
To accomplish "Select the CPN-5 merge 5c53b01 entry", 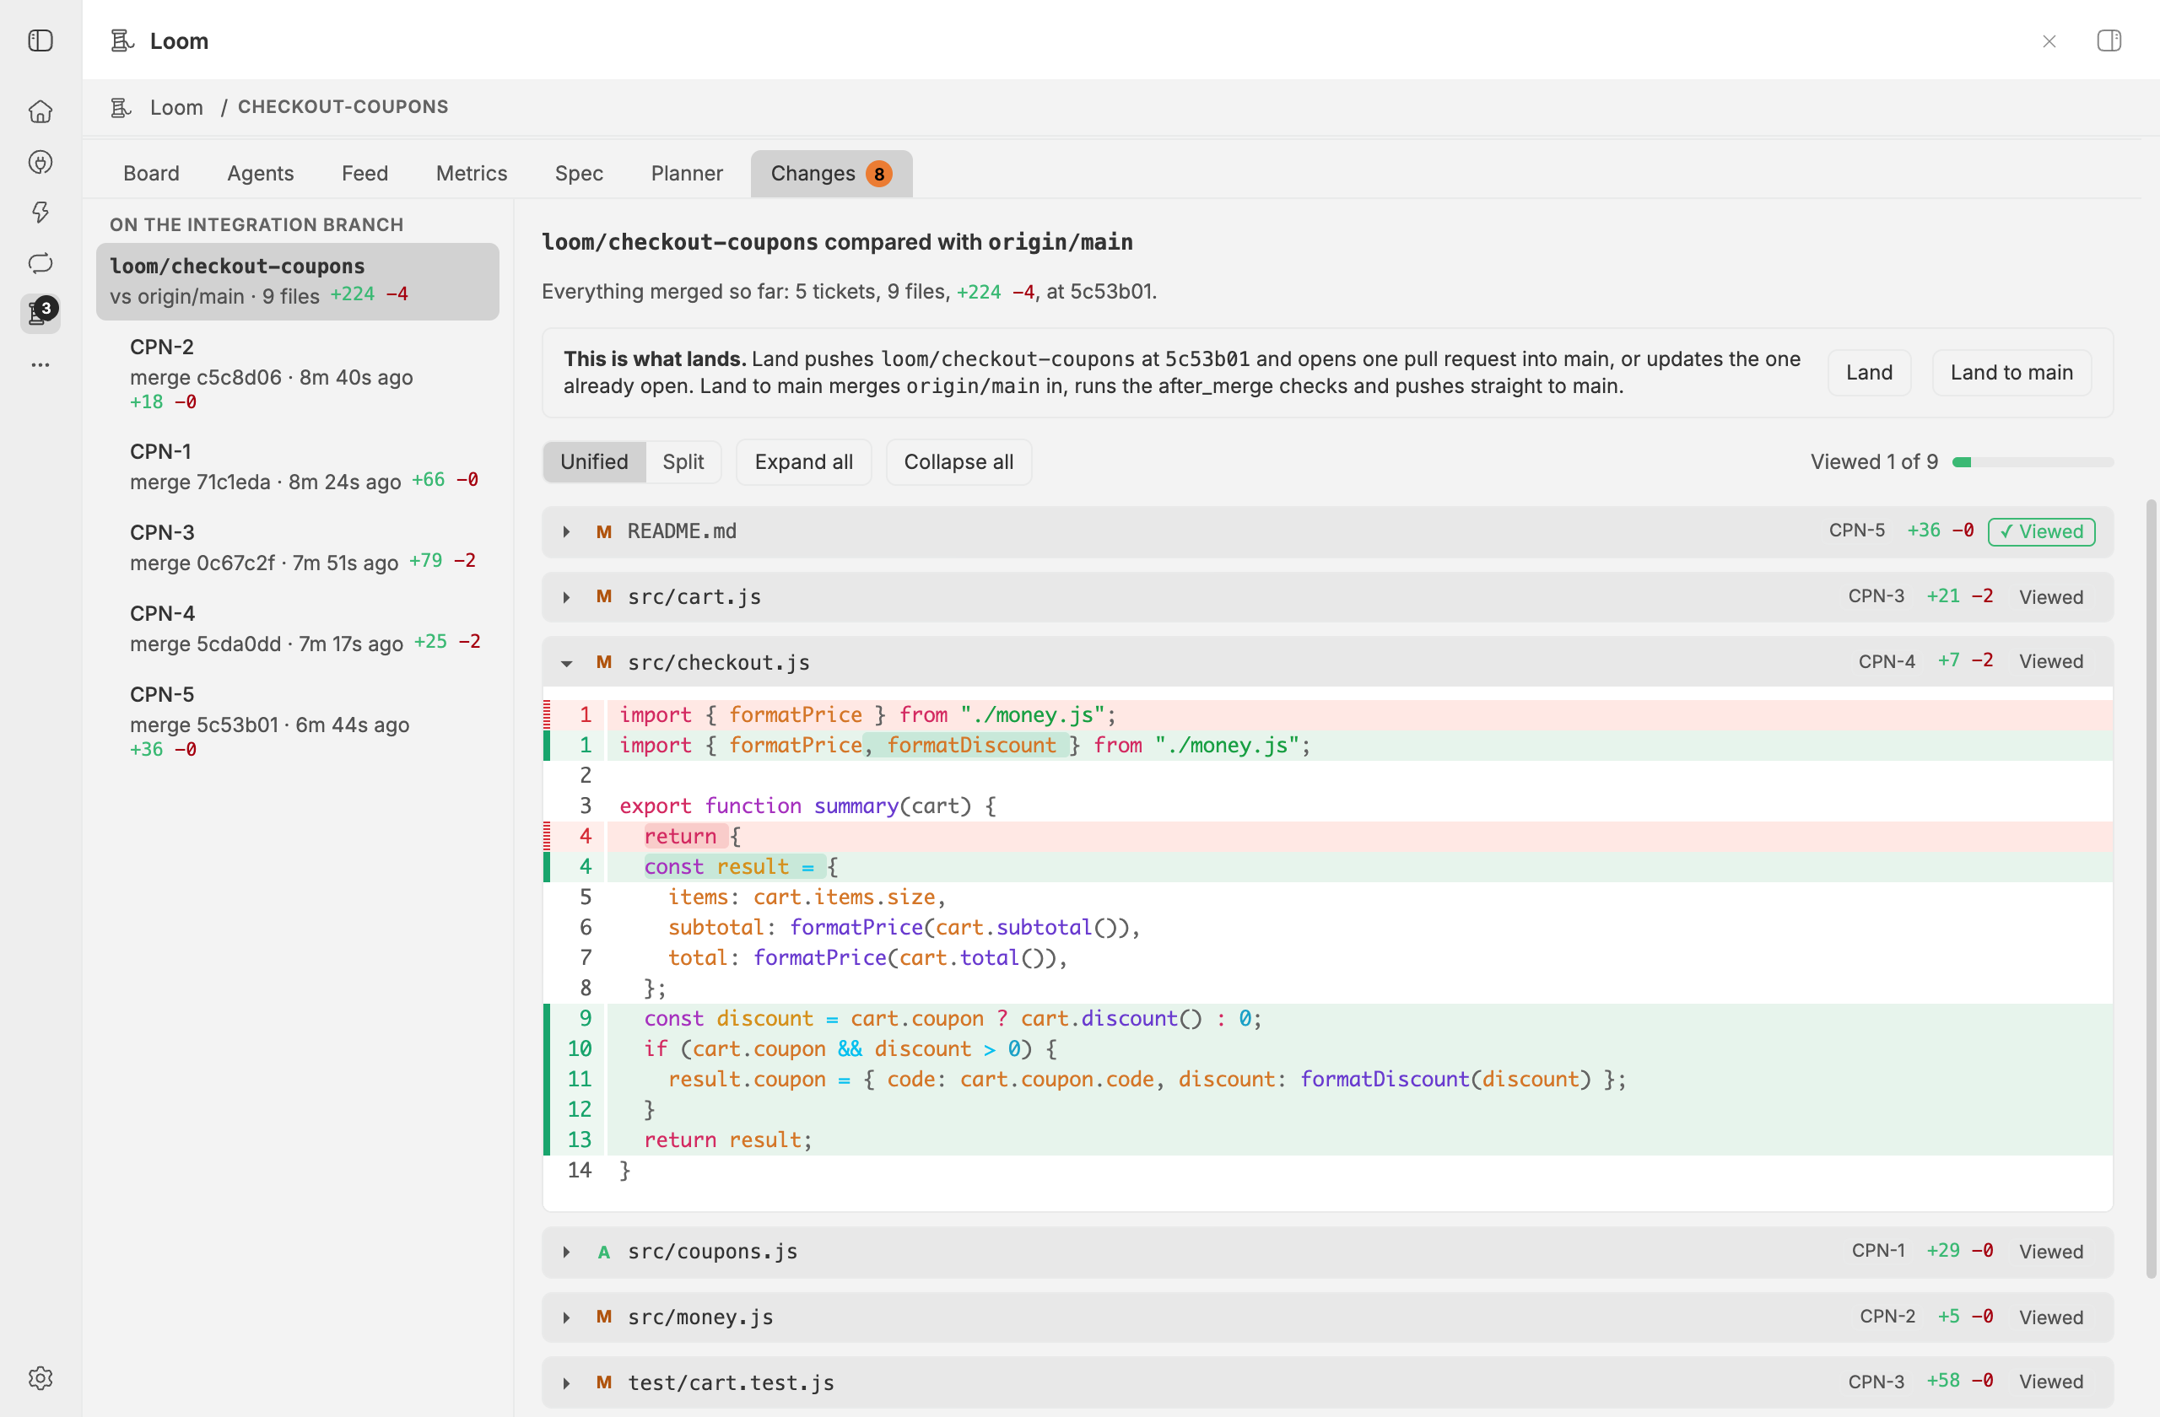I will click(298, 722).
